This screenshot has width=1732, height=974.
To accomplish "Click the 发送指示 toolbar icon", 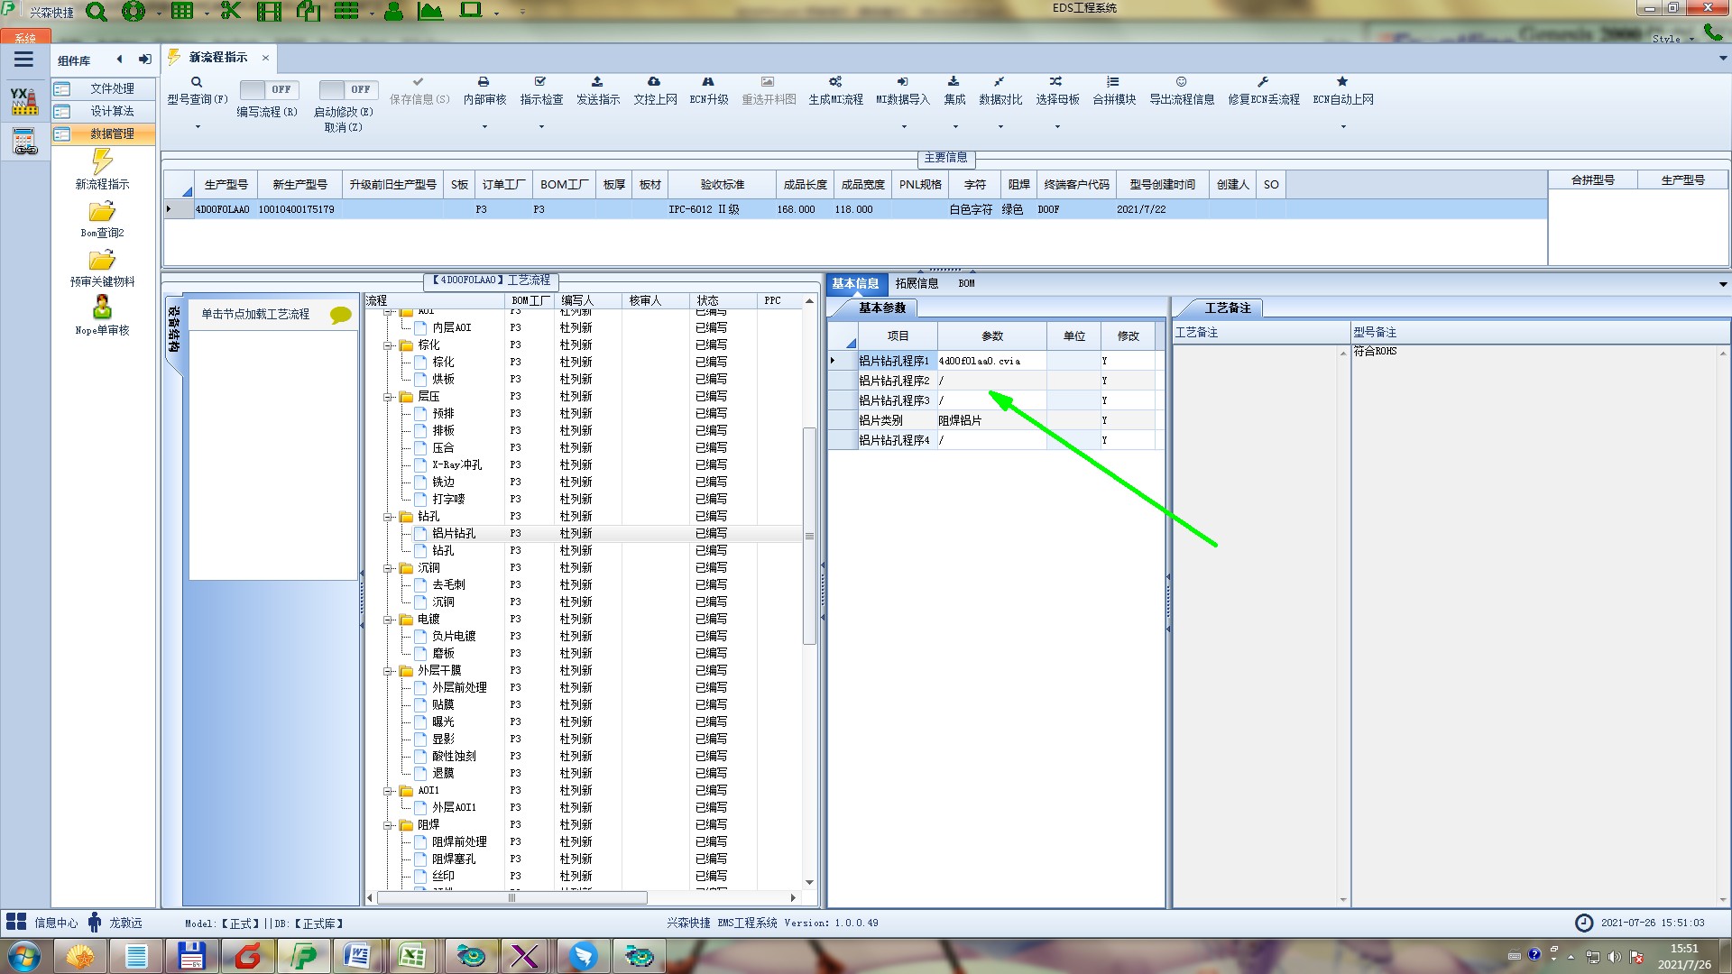I will pyautogui.click(x=597, y=82).
